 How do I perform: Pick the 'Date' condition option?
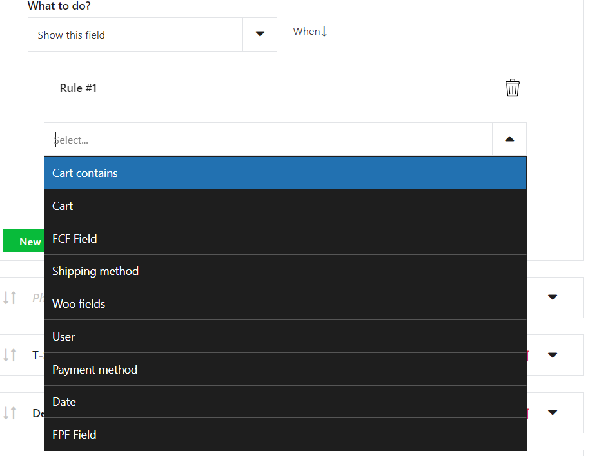coord(285,402)
